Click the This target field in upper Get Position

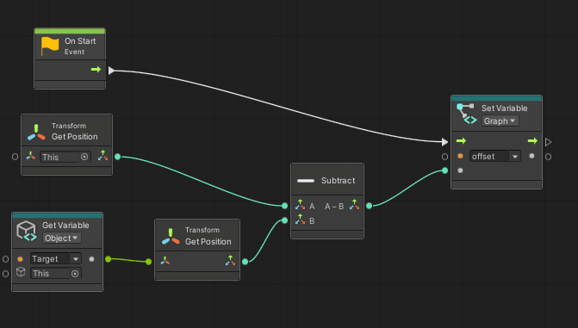[65, 157]
